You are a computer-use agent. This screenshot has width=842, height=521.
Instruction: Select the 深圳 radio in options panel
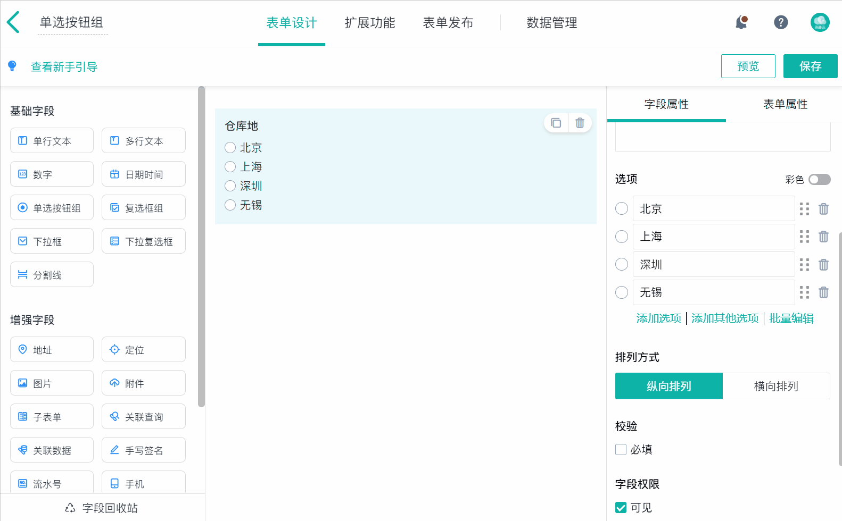pos(622,264)
